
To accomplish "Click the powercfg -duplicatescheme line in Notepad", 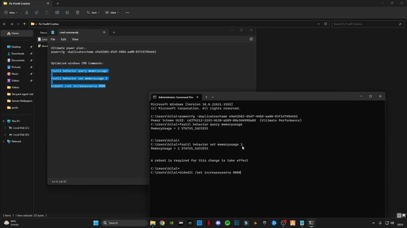I will coord(104,52).
